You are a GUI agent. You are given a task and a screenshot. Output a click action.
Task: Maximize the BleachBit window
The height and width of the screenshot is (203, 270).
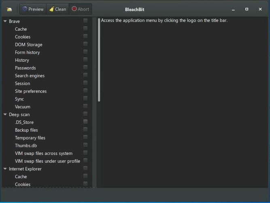point(247,9)
